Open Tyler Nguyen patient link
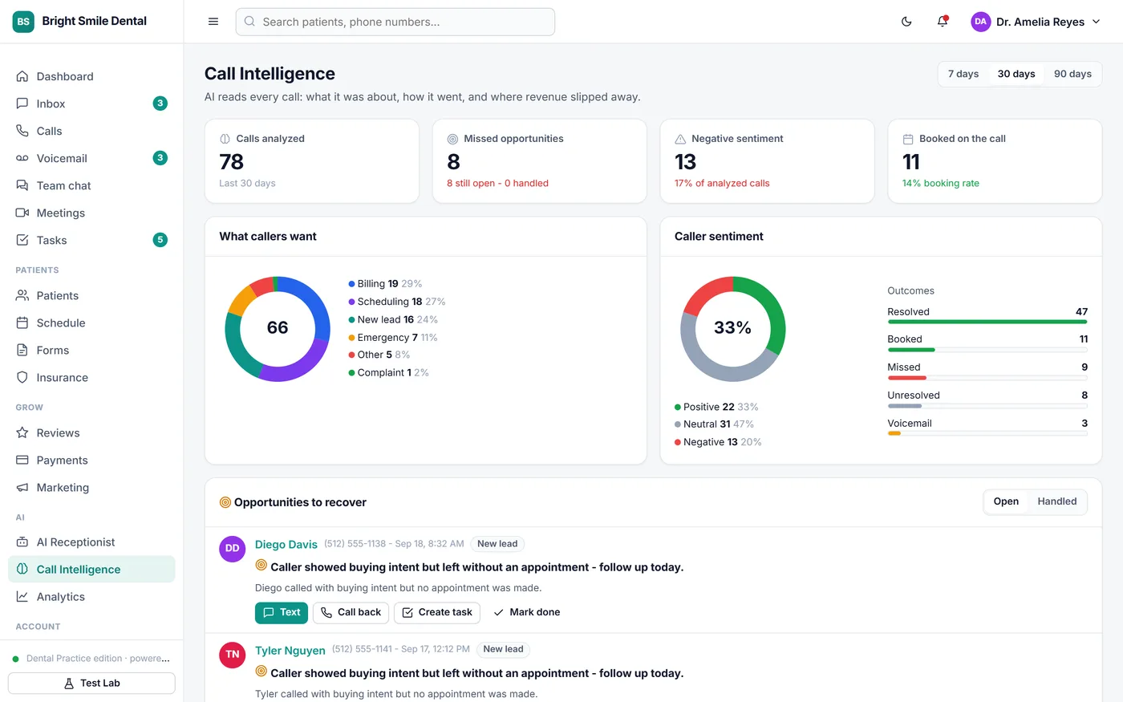 290,650
